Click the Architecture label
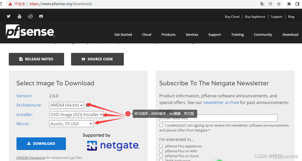Viewport: 302px width, 161px height. [x=29, y=105]
